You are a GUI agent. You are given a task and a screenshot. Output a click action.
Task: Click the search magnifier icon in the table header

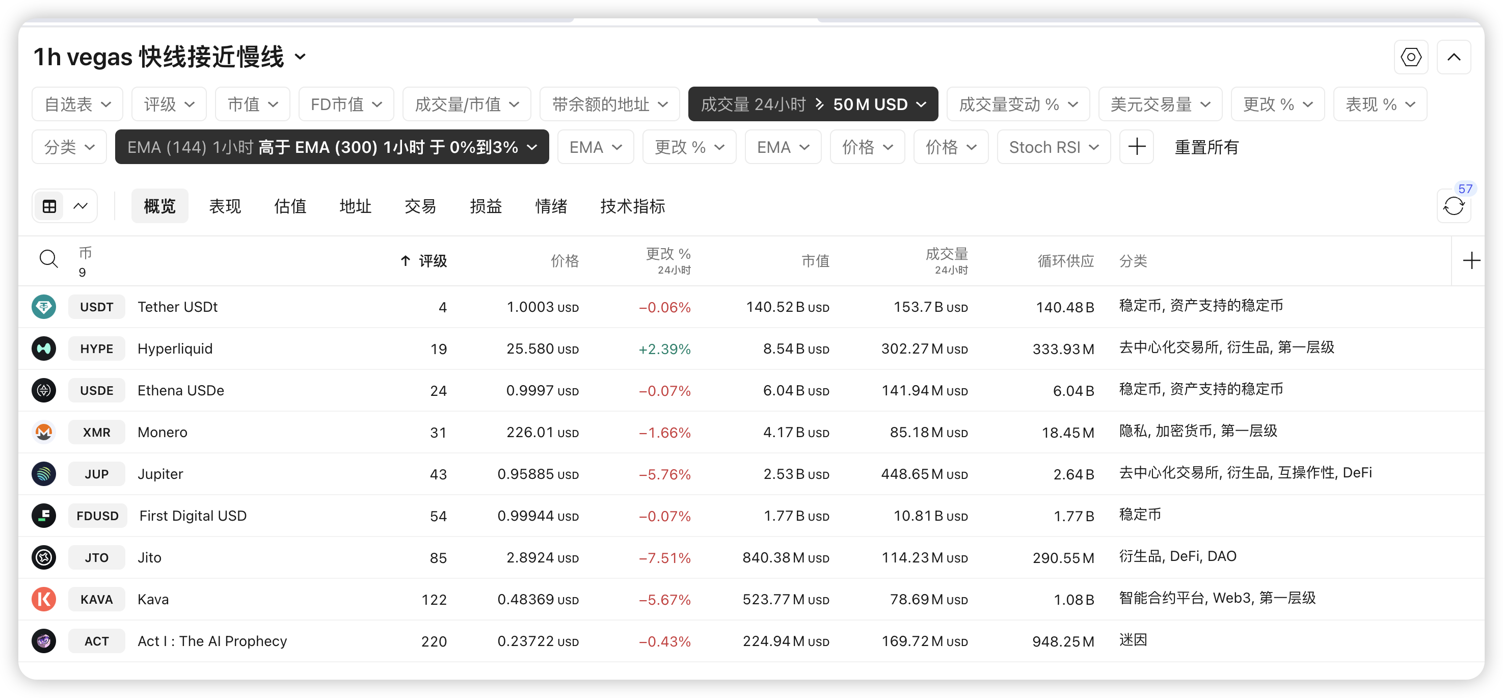pyautogui.click(x=48, y=258)
